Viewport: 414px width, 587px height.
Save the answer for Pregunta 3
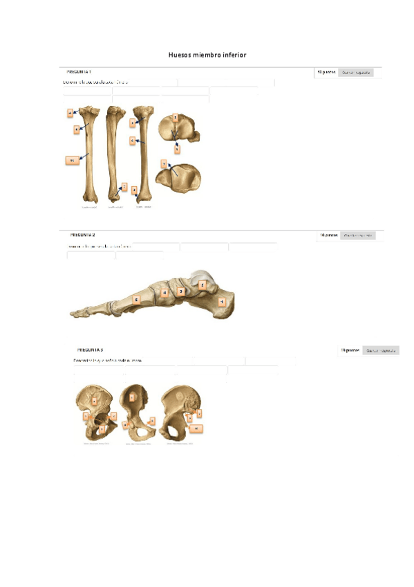pos(381,351)
